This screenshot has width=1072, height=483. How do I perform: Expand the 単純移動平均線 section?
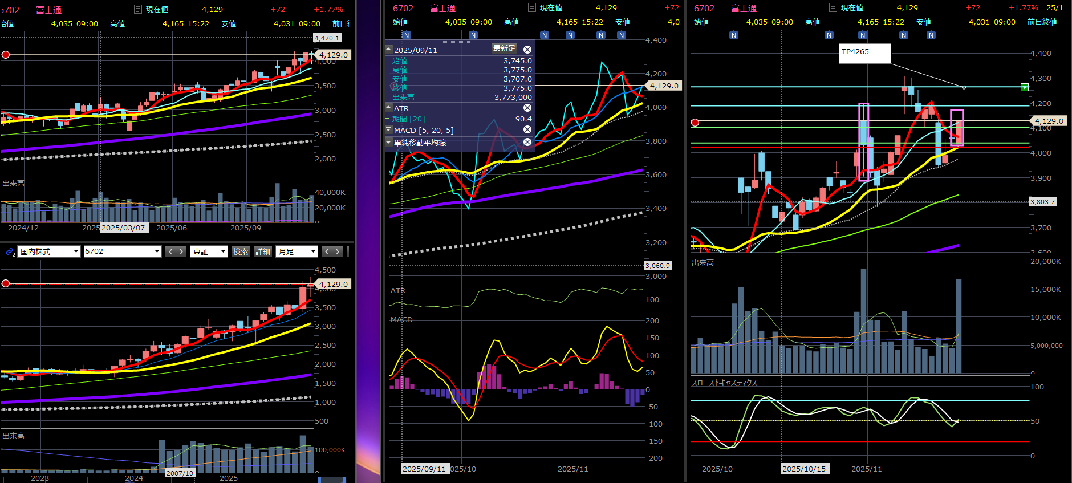tap(389, 142)
